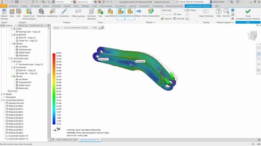Select Structural Members tool
The height and width of the screenshot is (146, 261).
point(91,14)
